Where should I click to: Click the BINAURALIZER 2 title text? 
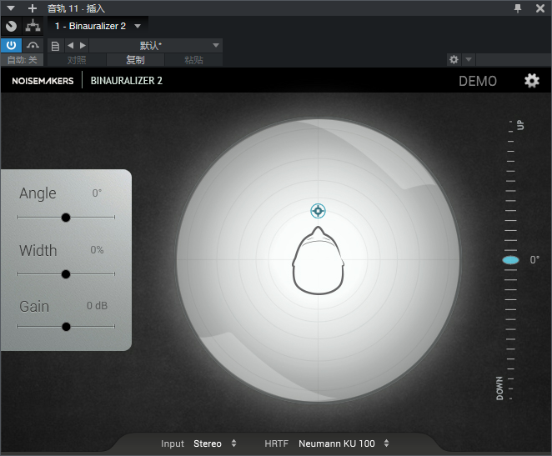coord(127,81)
